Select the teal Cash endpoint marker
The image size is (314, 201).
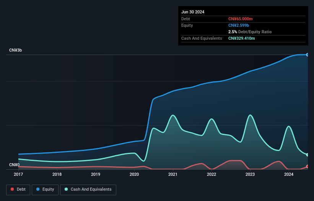[307, 155]
